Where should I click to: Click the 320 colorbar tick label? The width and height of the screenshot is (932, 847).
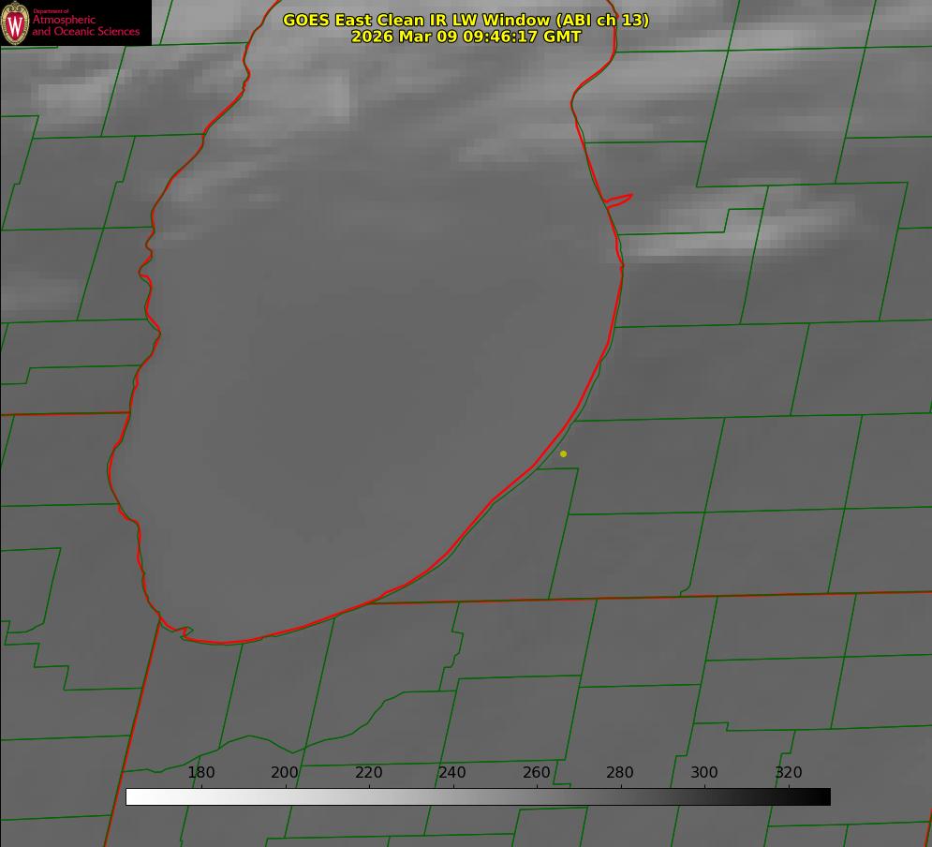pos(789,773)
